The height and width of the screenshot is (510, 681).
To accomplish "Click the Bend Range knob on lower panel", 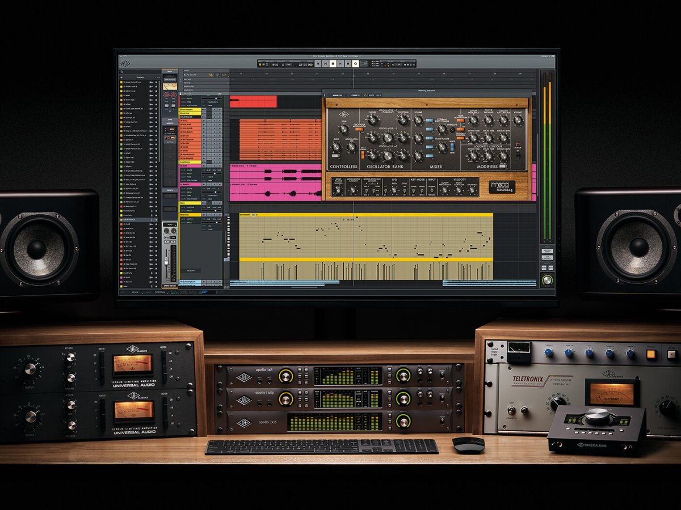I will coord(338,190).
